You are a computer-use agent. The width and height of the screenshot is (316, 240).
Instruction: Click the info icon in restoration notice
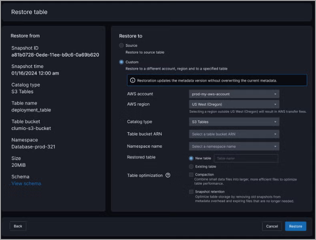(x=133, y=80)
